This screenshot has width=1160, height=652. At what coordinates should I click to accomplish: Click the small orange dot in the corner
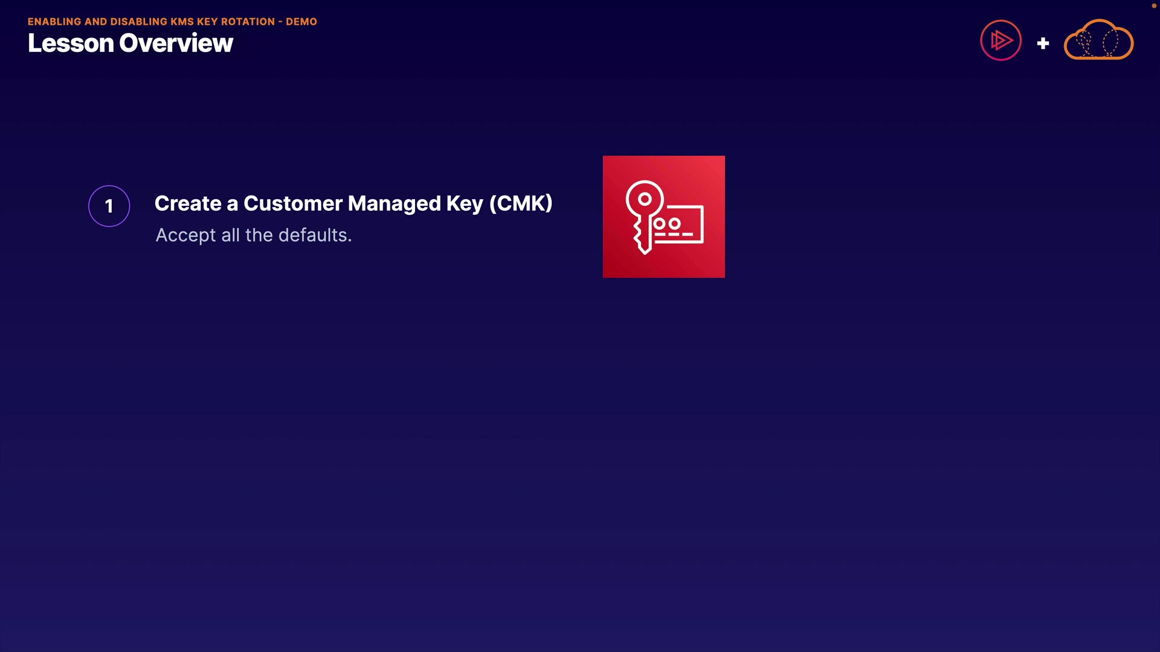[1153, 5]
